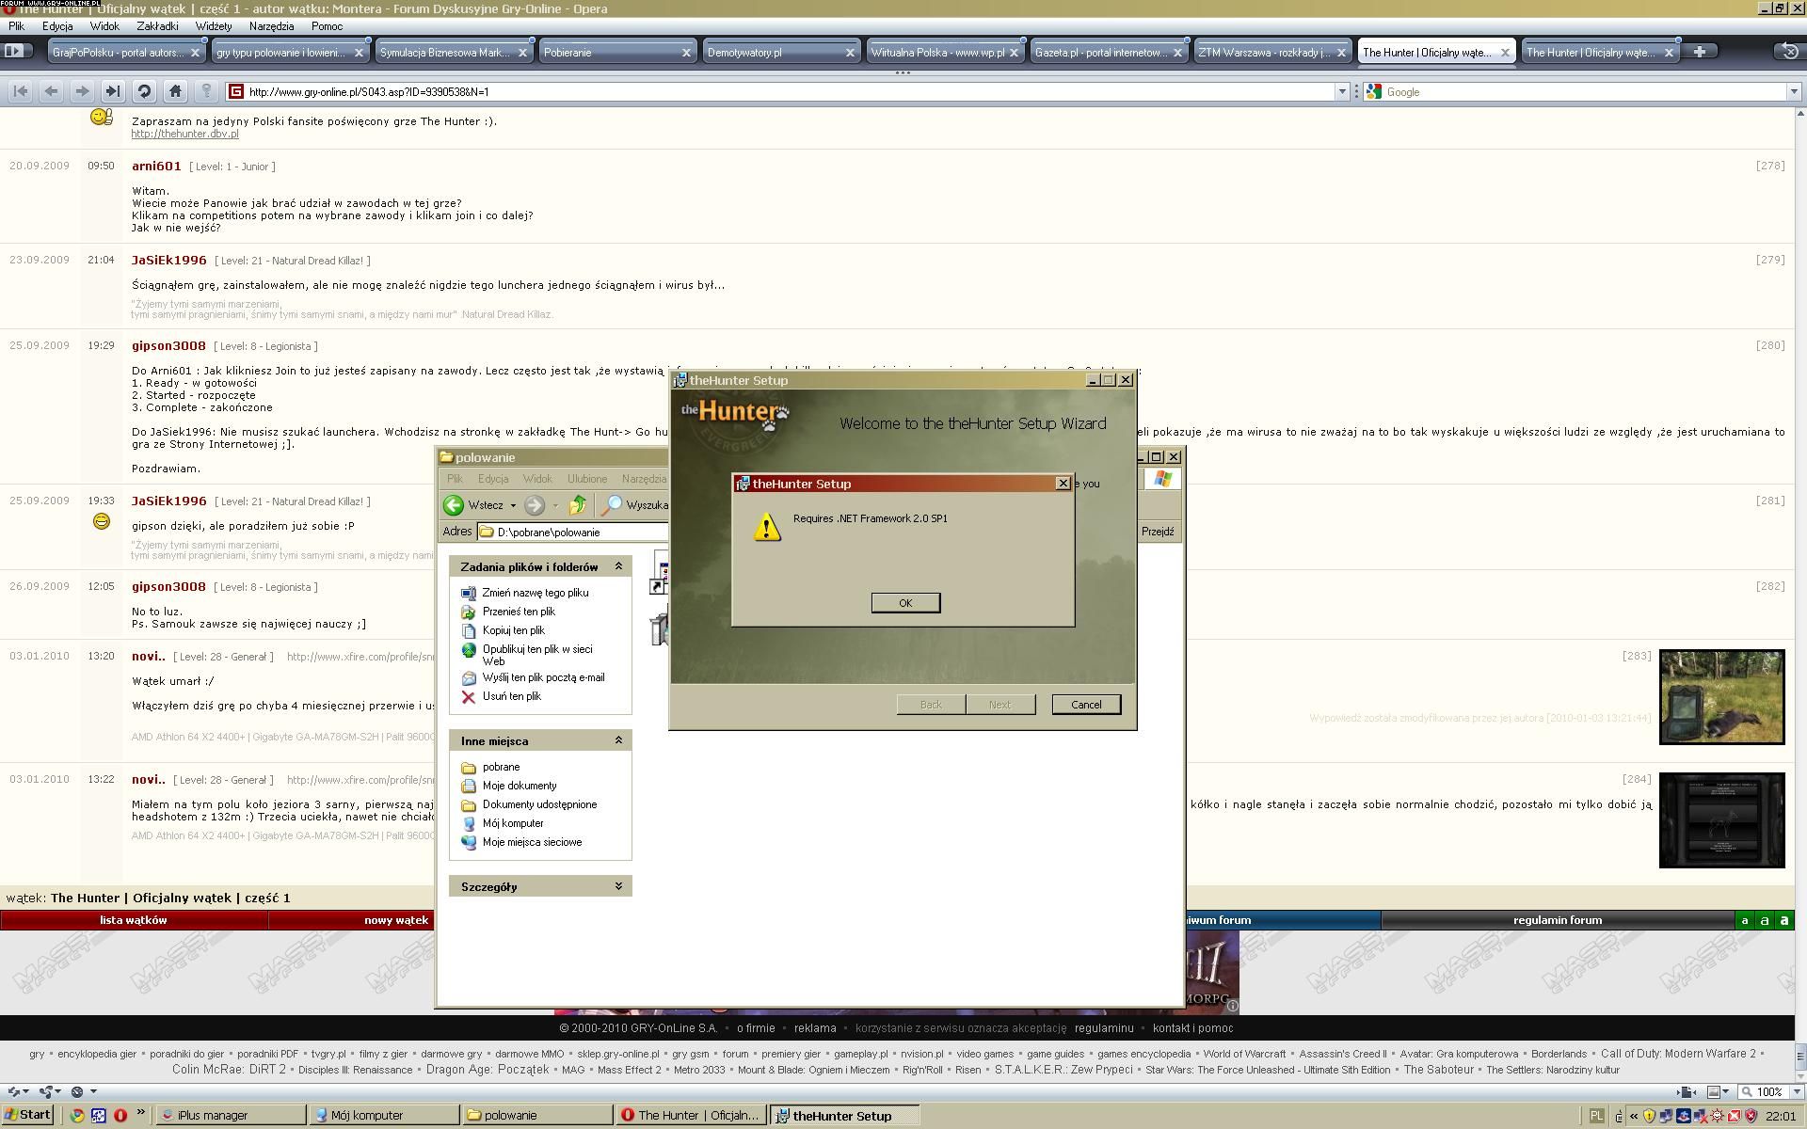This screenshot has width=1807, height=1129.
Task: Click the fast forward navigation icon
Action: click(x=113, y=91)
